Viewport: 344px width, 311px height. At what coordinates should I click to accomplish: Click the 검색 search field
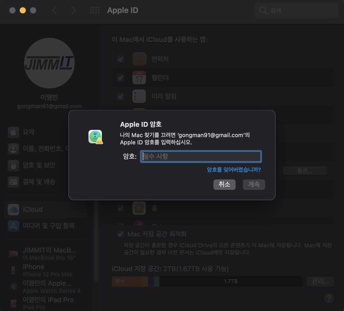296,10
